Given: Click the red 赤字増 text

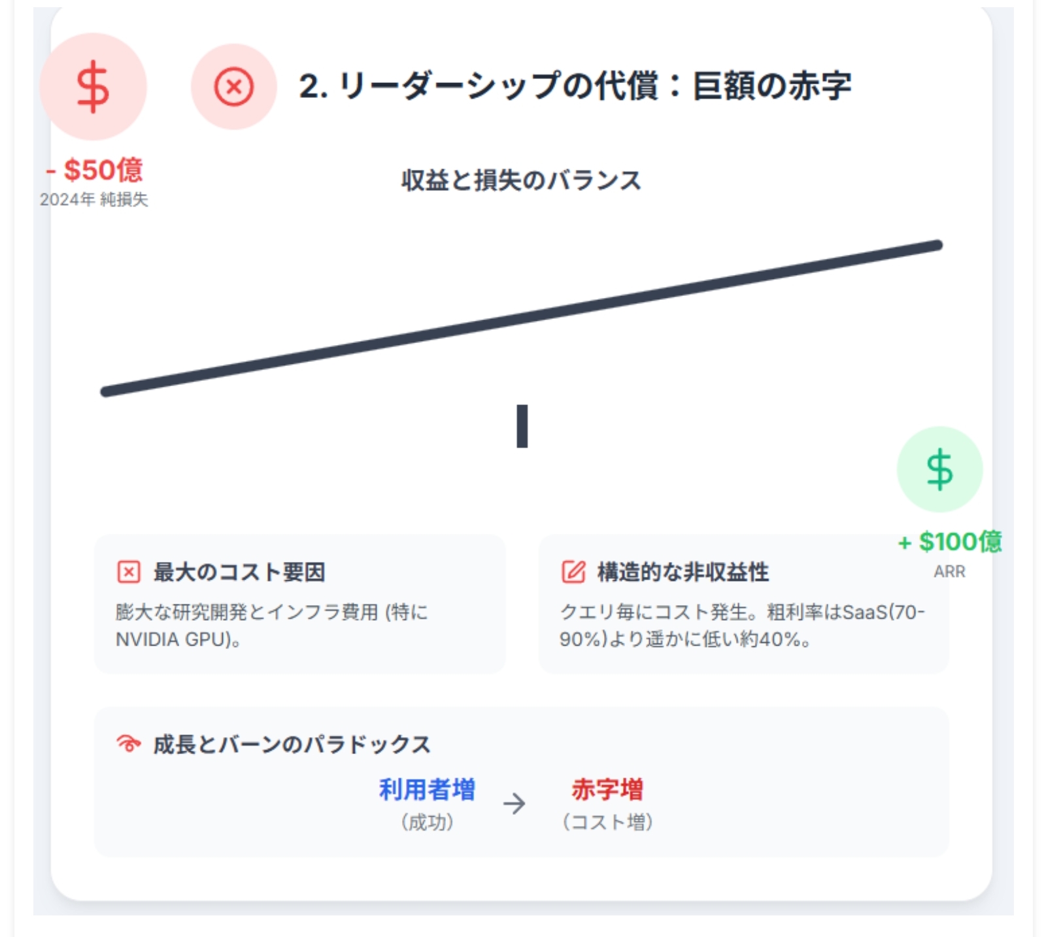Looking at the screenshot, I should coord(607,789).
